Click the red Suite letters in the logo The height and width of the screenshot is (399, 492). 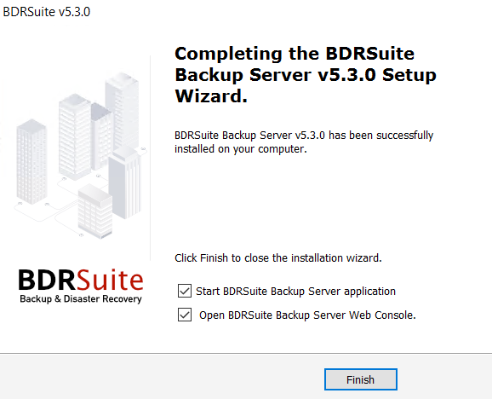point(110,280)
